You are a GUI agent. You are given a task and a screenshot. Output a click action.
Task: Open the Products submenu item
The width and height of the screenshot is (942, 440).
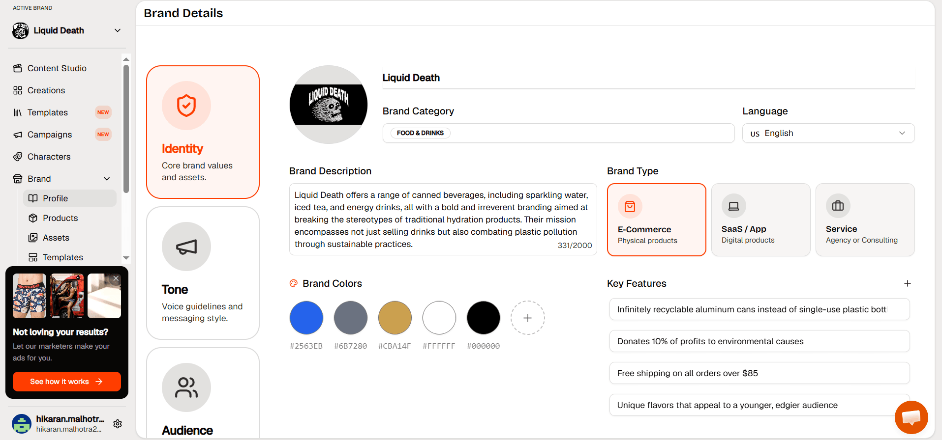pos(70,218)
